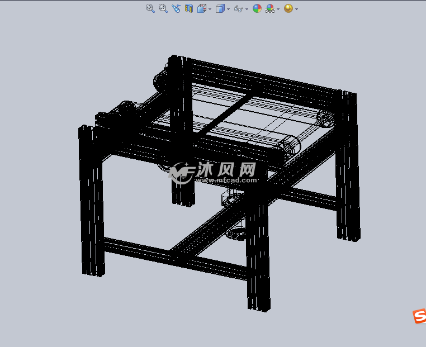Activate the Previous View icon
Image resolution: width=426 pixels, height=347 pixels.
coord(176,8)
